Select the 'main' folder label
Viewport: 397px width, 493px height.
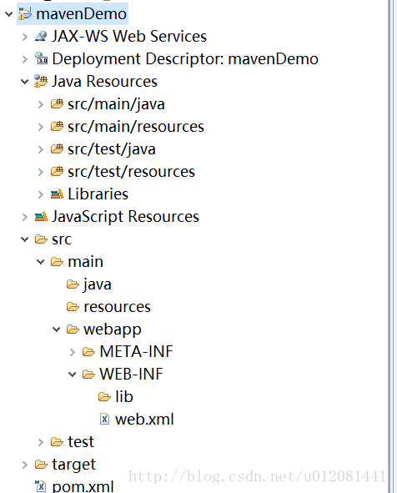(x=86, y=262)
